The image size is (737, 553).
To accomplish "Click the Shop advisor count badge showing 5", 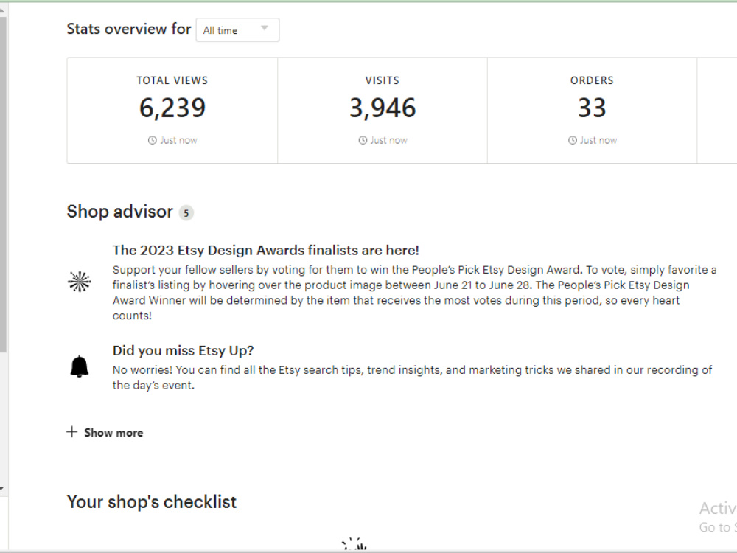I will pyautogui.click(x=186, y=213).
